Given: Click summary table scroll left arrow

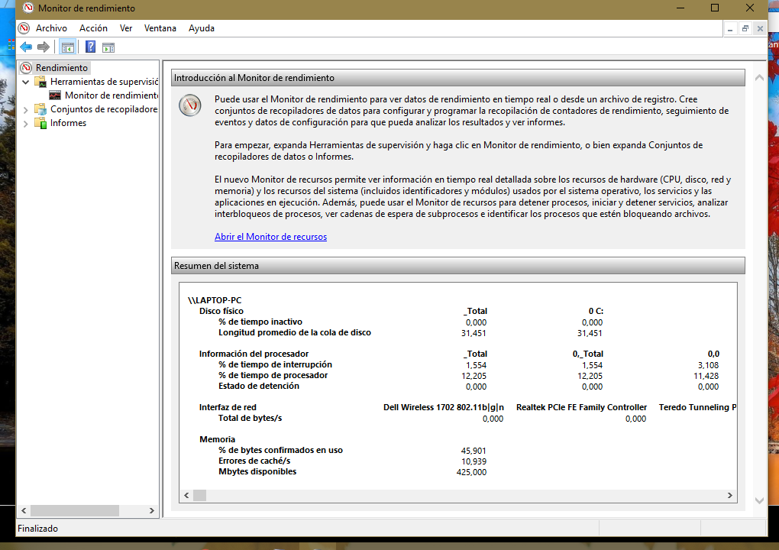Looking at the screenshot, I should pyautogui.click(x=186, y=495).
